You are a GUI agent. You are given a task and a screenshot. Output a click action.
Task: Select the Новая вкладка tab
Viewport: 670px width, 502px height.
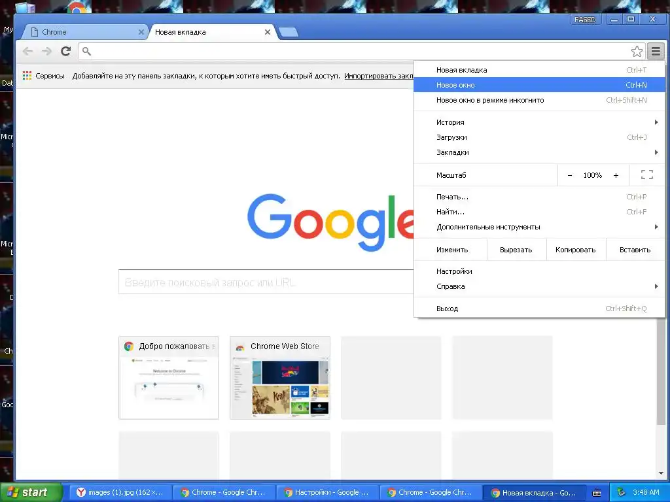[x=213, y=32]
